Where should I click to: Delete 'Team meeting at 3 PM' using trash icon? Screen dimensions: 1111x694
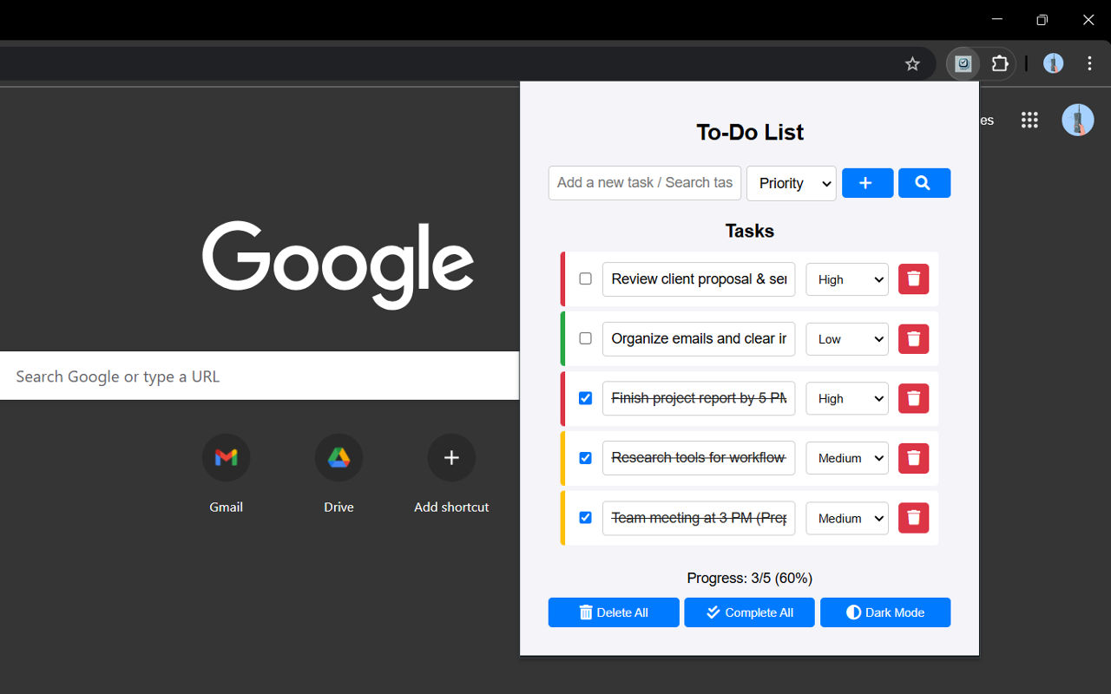click(913, 518)
